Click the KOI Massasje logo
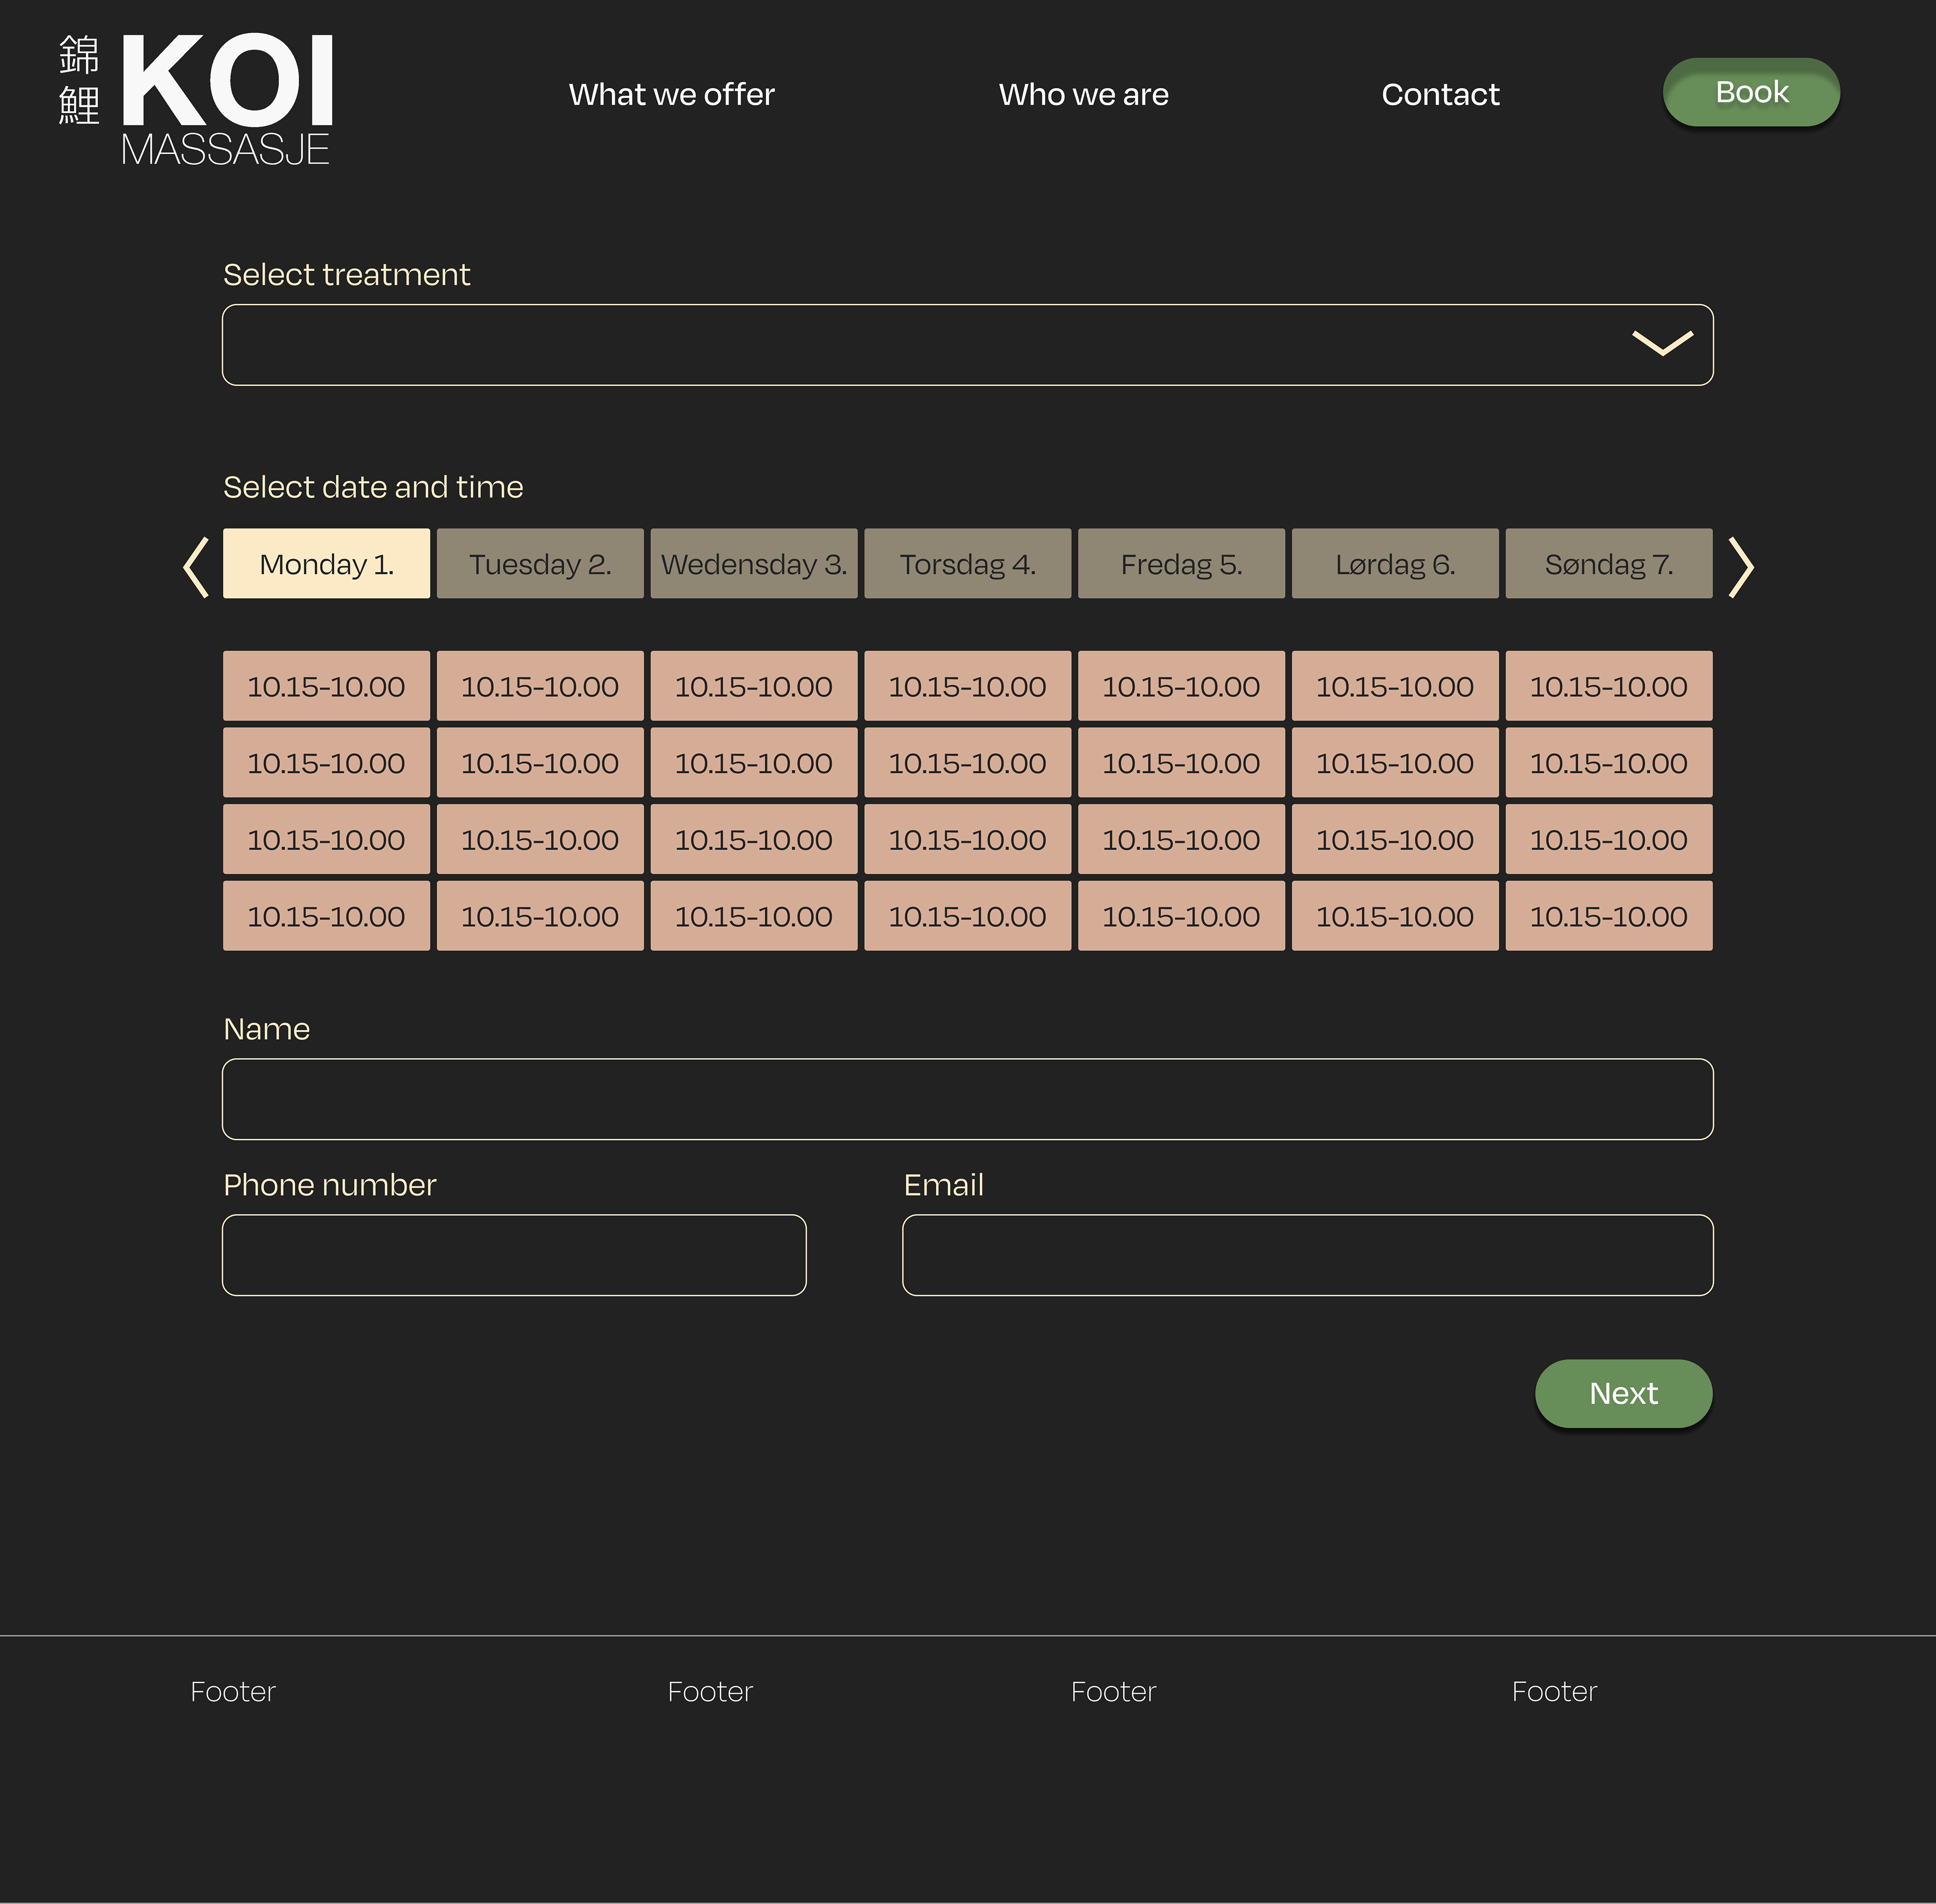The width and height of the screenshot is (1936, 1904). pos(196,99)
